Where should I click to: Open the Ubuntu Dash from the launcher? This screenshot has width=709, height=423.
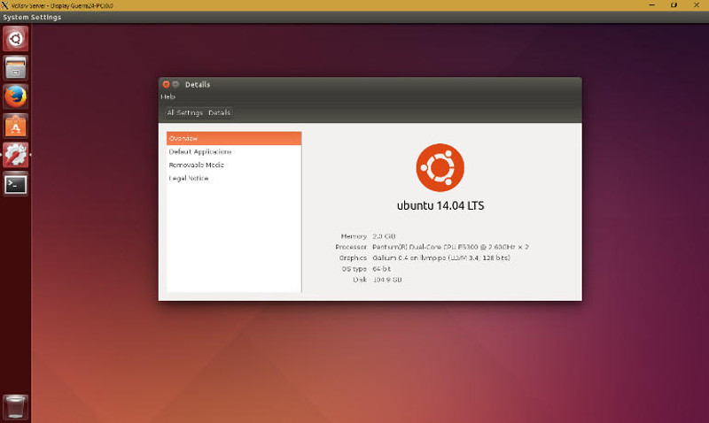[x=16, y=38]
